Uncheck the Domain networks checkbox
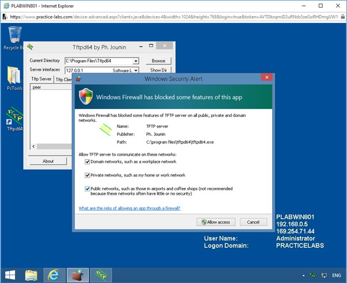Viewport: 347px width, 283px height. 87,162
